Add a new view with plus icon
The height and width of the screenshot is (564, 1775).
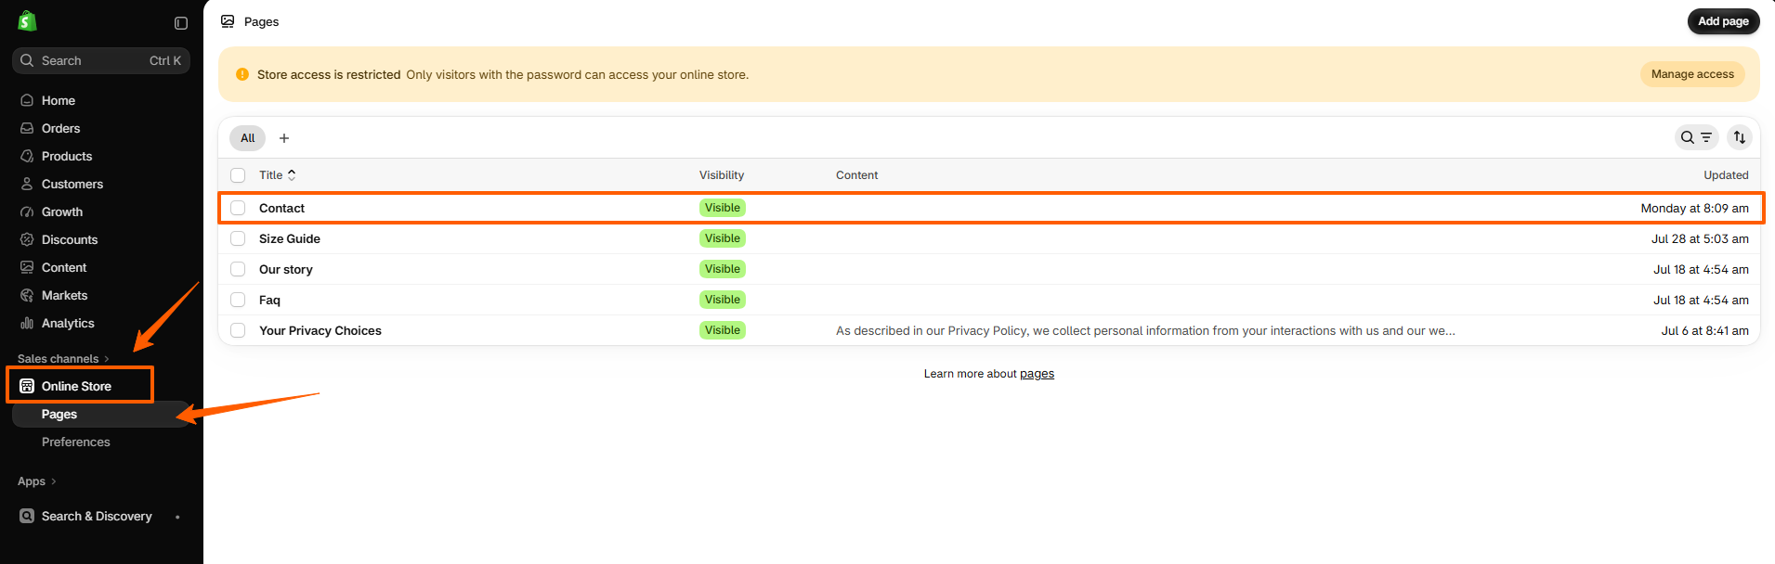pyautogui.click(x=284, y=138)
